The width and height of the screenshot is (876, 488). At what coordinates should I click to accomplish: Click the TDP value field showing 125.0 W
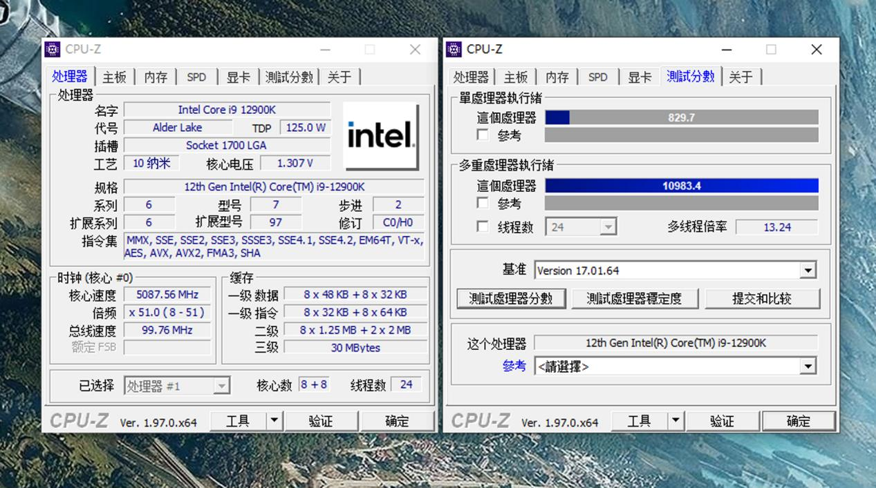pyautogui.click(x=306, y=127)
